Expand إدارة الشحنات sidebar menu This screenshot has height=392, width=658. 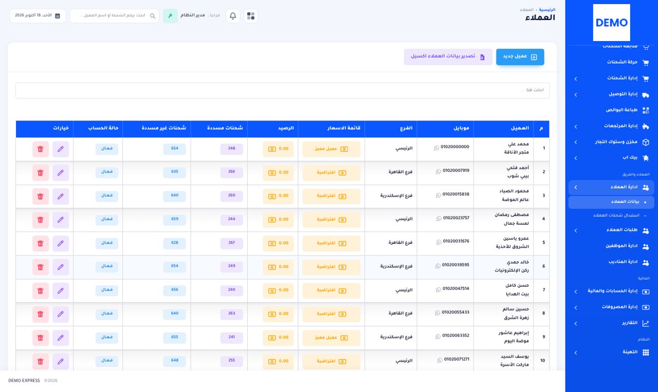tap(611, 79)
